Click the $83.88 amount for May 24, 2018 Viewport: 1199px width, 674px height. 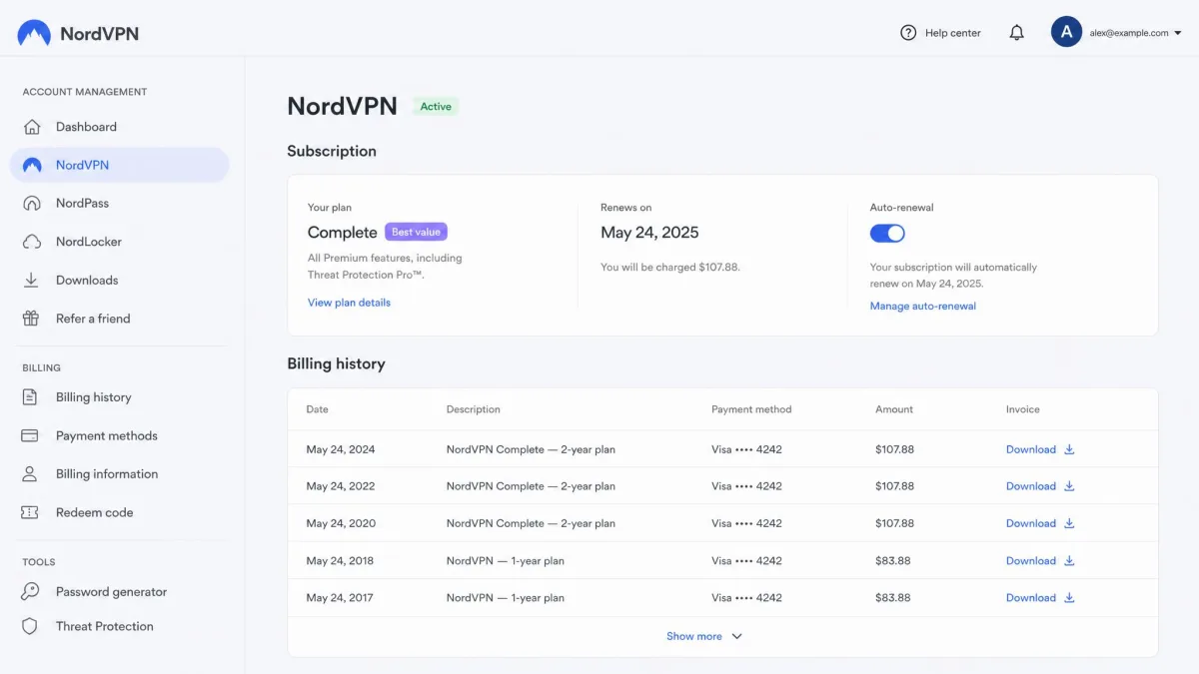point(893,560)
